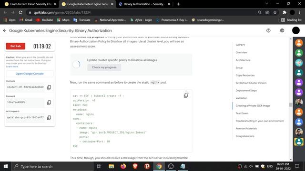Jump to Troubleshooting in your own environment
Screen dimensions: 305x171
pyautogui.click(x=260, y=121)
